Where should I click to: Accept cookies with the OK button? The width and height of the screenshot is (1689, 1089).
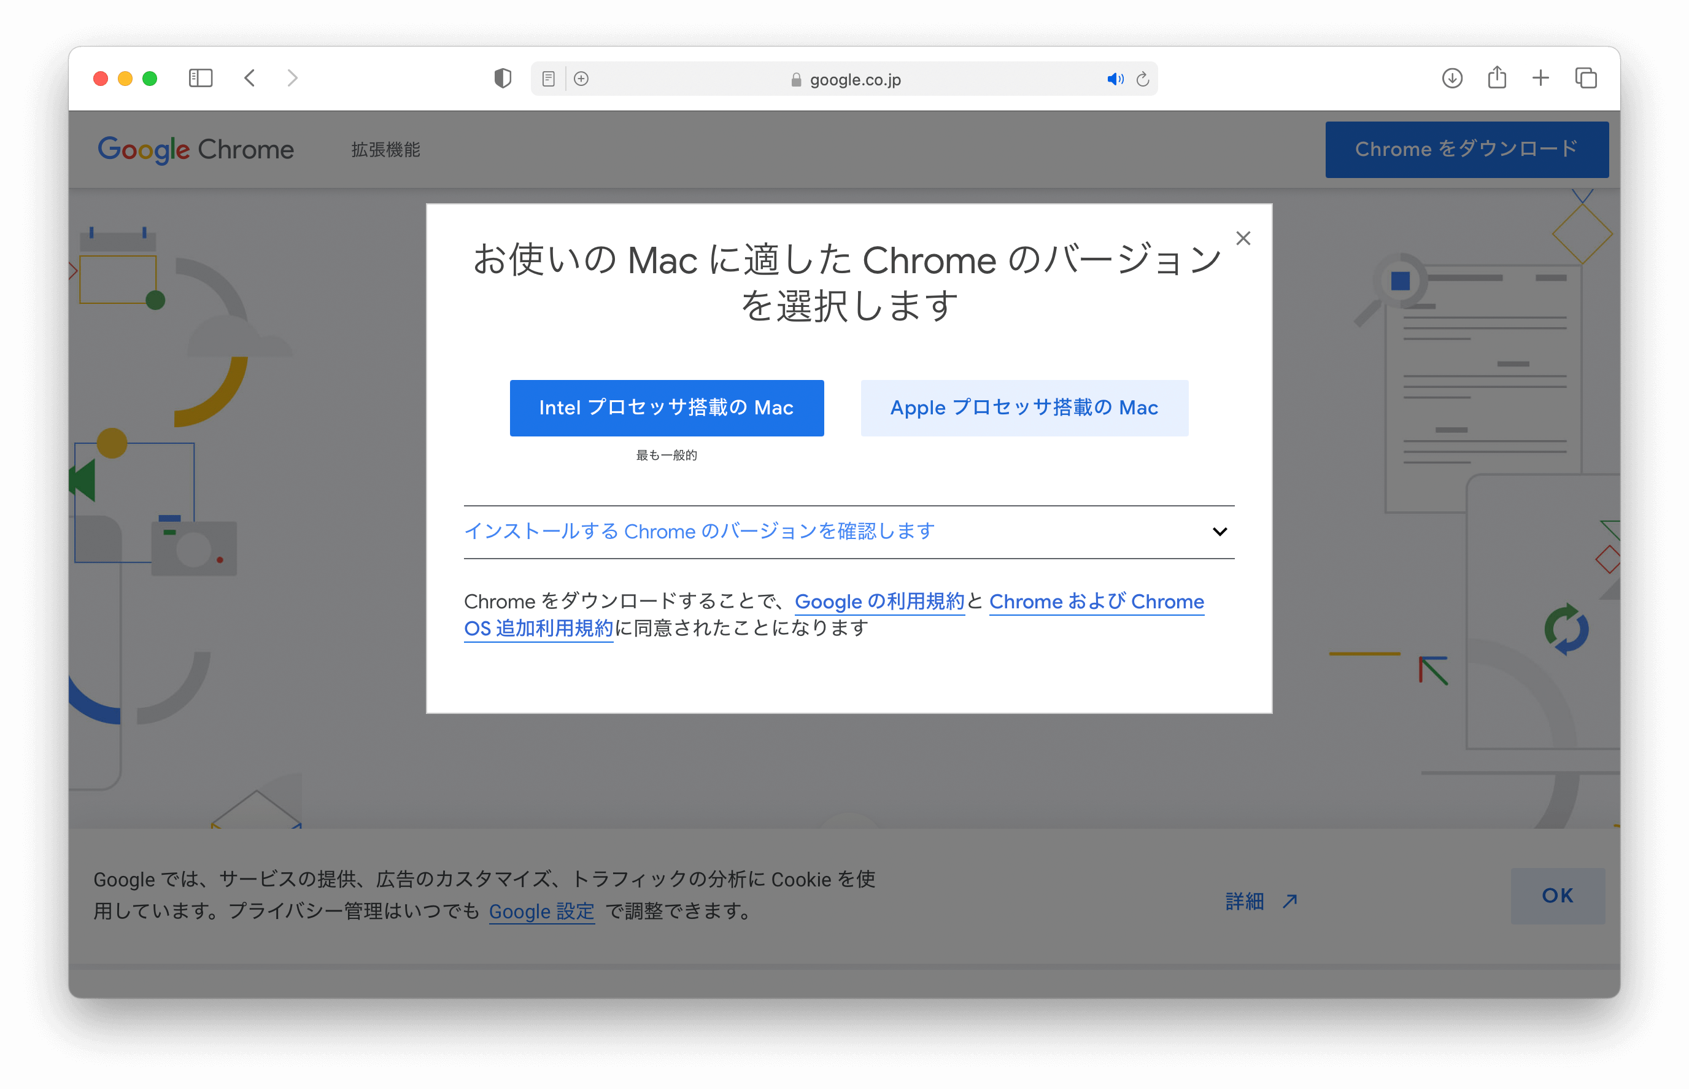1558,896
